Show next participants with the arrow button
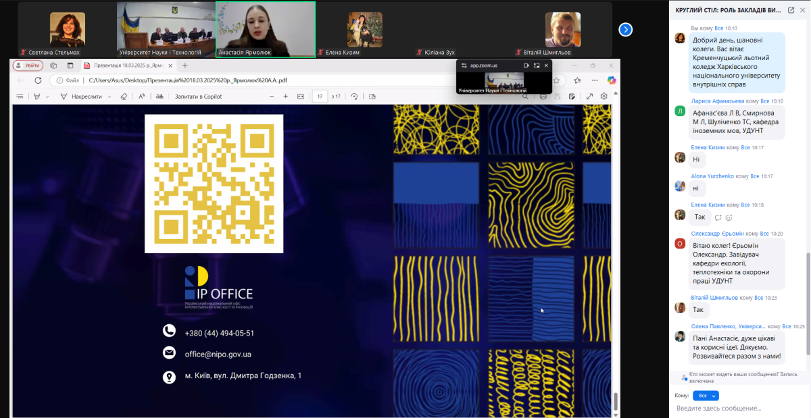811x418 pixels. 626,29
